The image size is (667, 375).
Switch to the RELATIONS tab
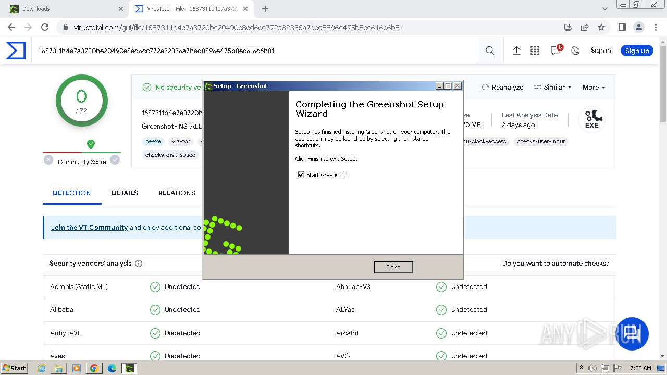tap(177, 193)
